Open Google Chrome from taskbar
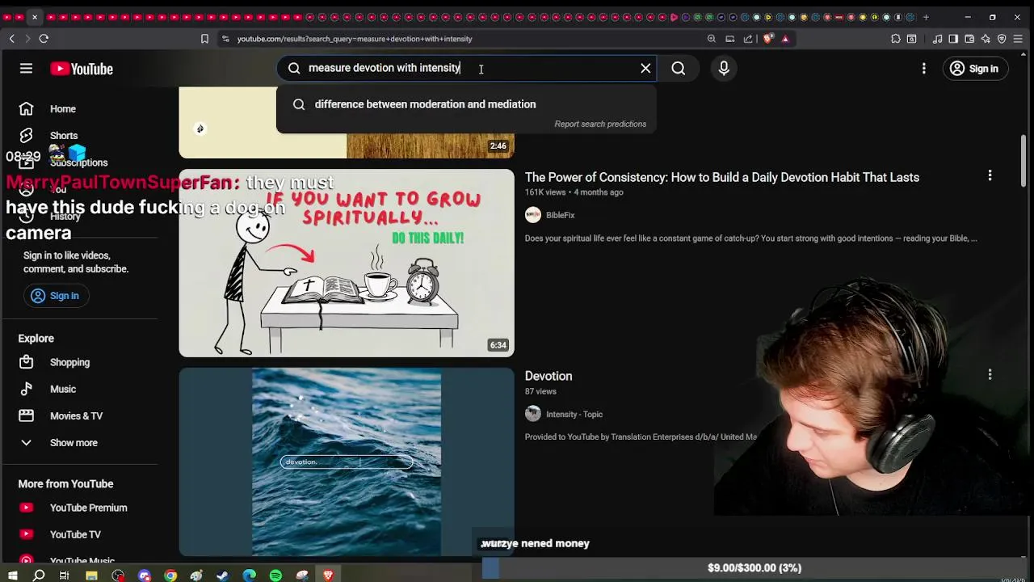 (170, 576)
